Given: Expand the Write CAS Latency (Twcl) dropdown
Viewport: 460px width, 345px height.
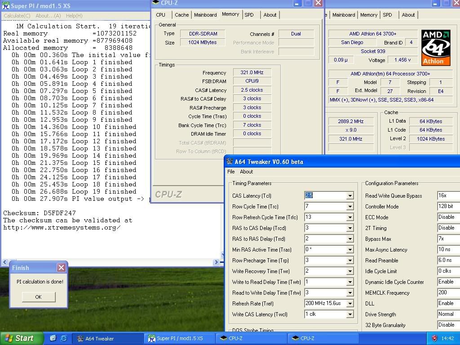Looking at the screenshot, I should pos(350,314).
